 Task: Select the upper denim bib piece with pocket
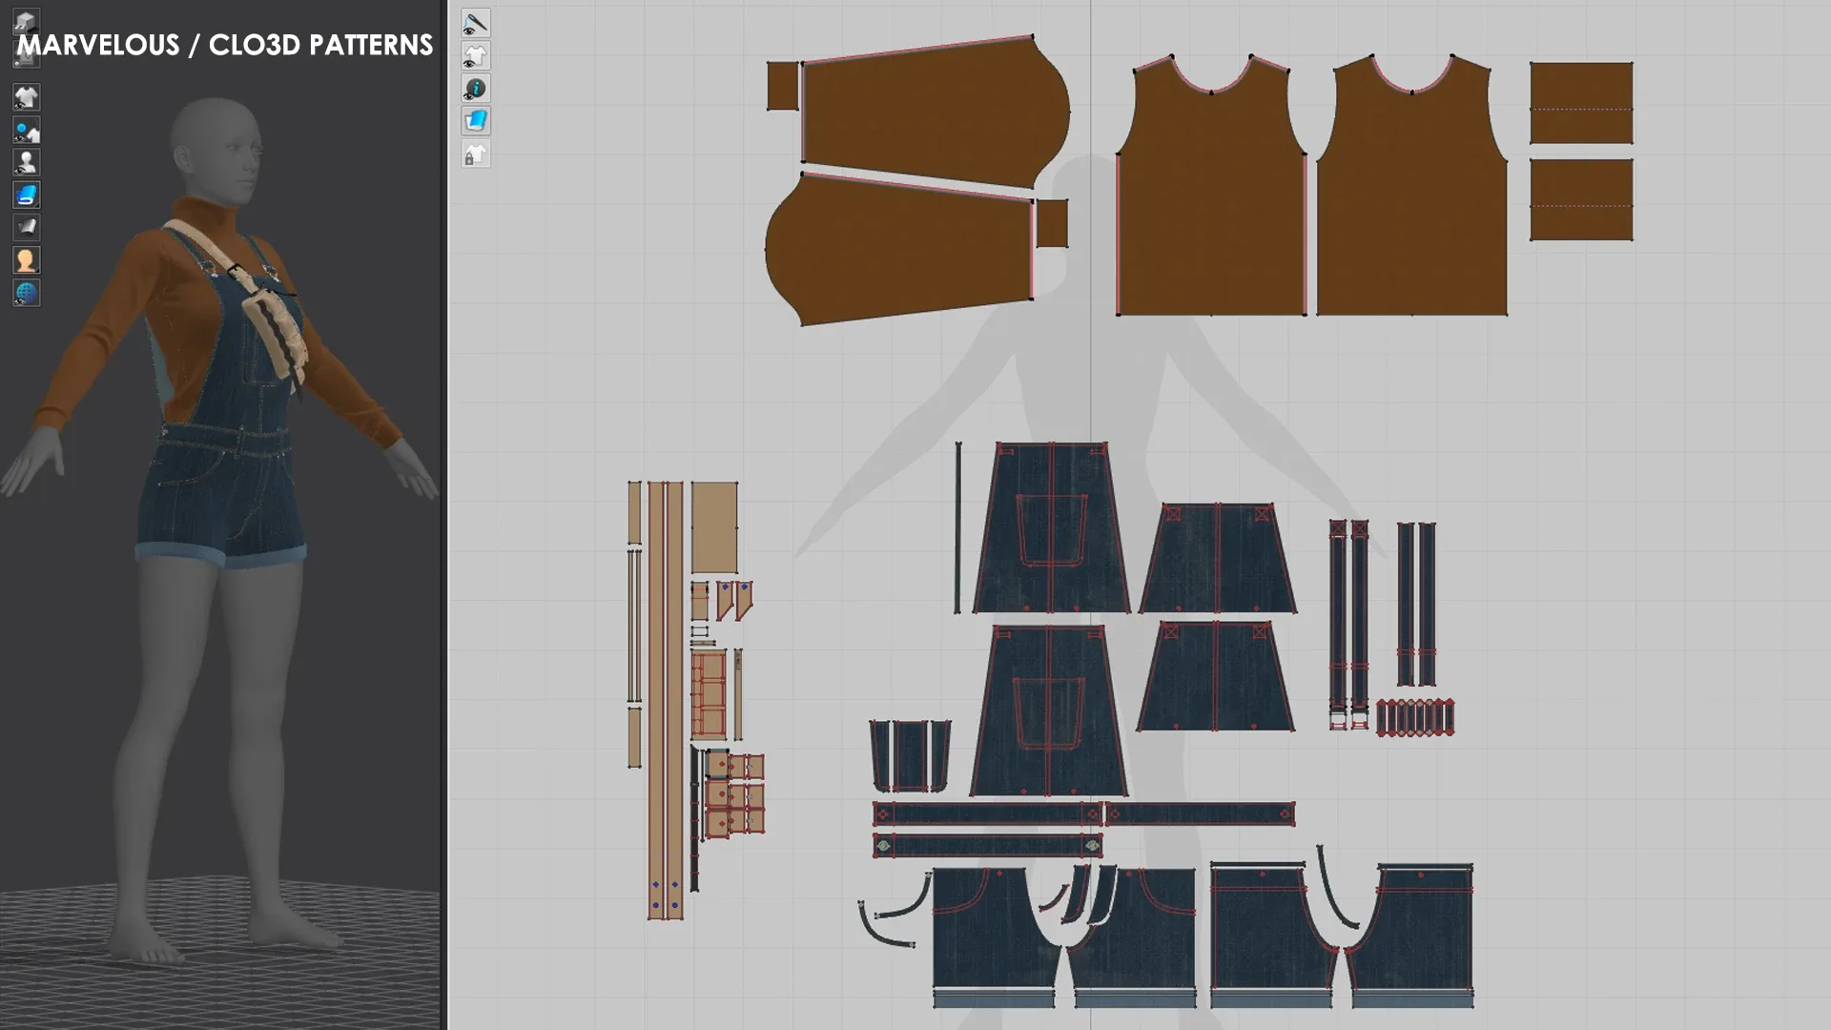[x=1051, y=527]
